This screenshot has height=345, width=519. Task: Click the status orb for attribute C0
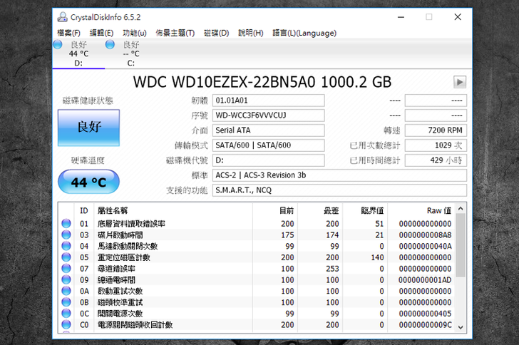(66, 325)
